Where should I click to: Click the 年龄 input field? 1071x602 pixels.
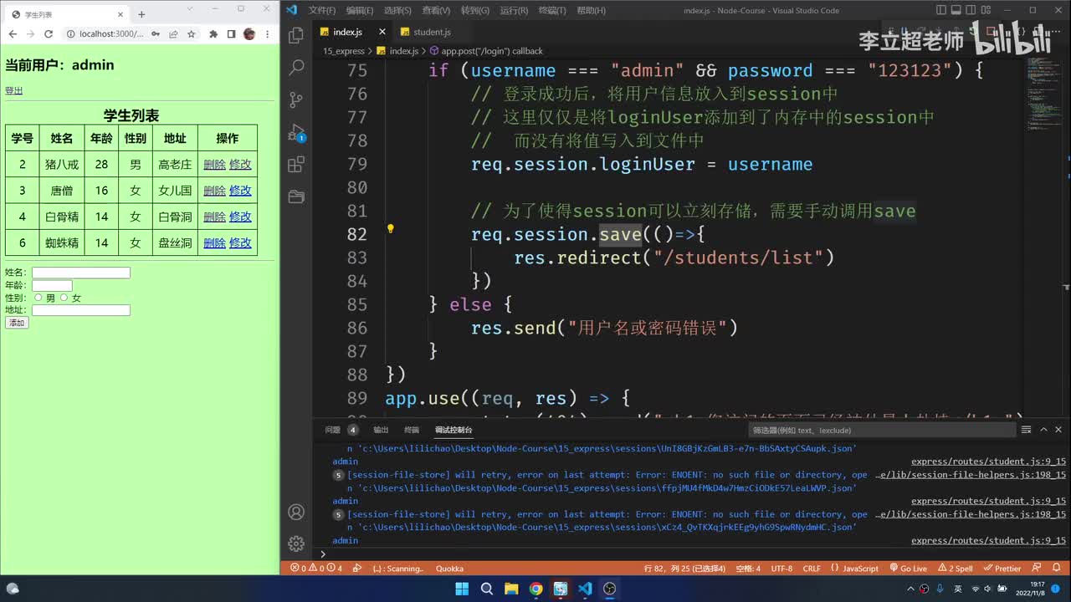click(52, 285)
